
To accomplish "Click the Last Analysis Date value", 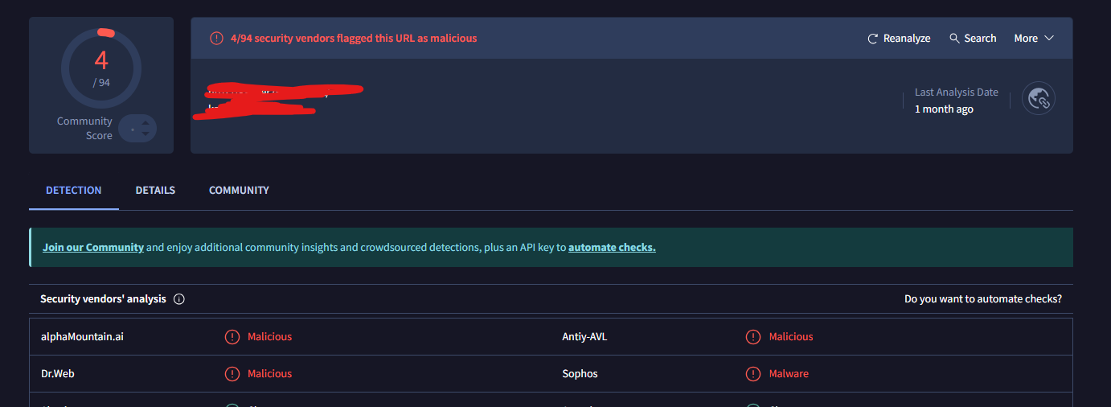I will [944, 109].
